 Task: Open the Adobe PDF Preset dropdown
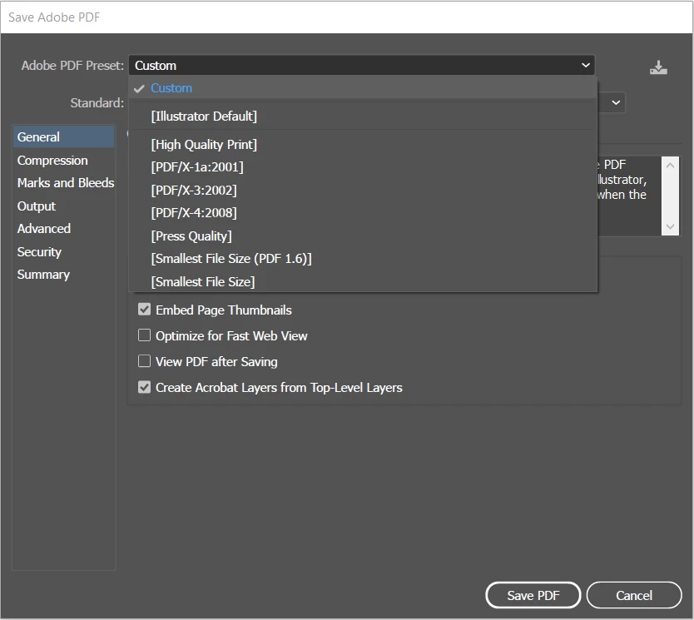click(362, 66)
